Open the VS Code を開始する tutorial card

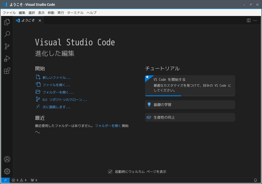click(x=190, y=85)
